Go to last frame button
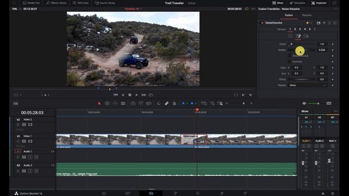349x196 pixels. point(144,95)
